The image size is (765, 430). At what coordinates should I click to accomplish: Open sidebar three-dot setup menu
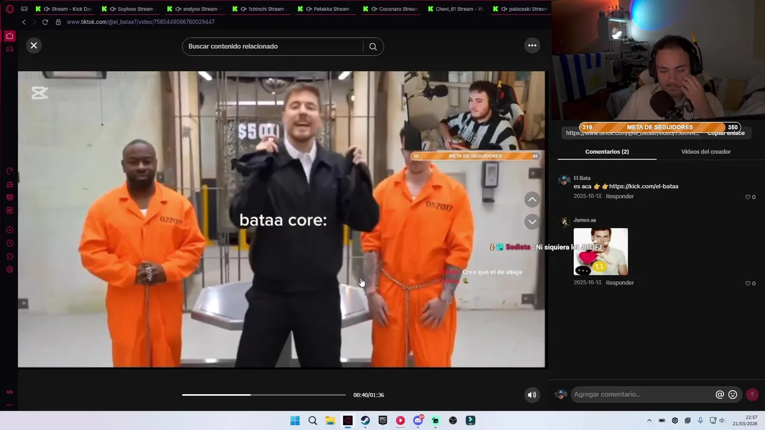10,406
